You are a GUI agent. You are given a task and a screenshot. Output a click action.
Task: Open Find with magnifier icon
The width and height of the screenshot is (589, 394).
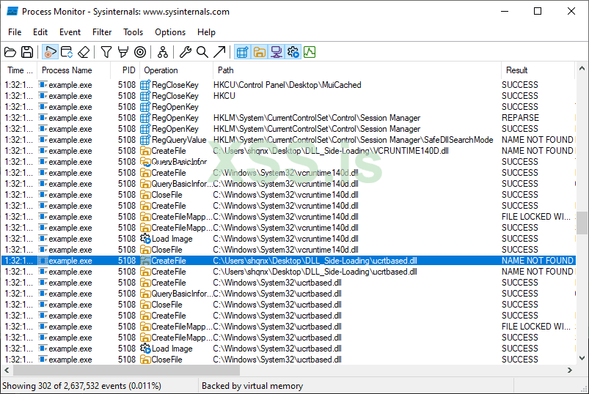[x=202, y=52]
